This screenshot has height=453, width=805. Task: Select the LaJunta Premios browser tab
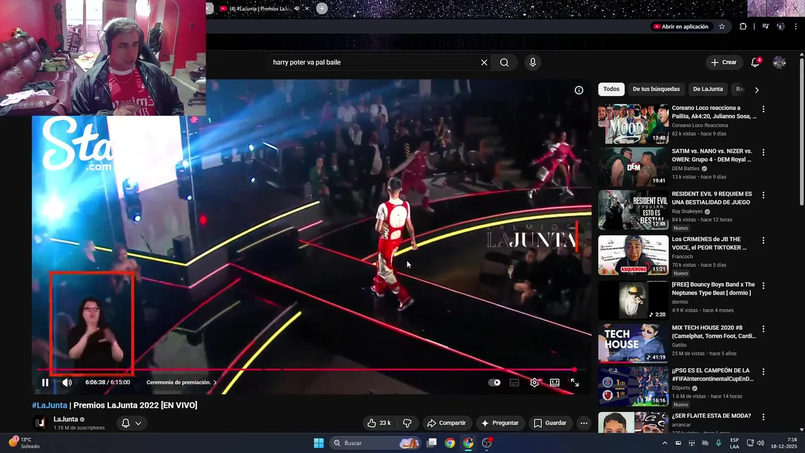(260, 8)
